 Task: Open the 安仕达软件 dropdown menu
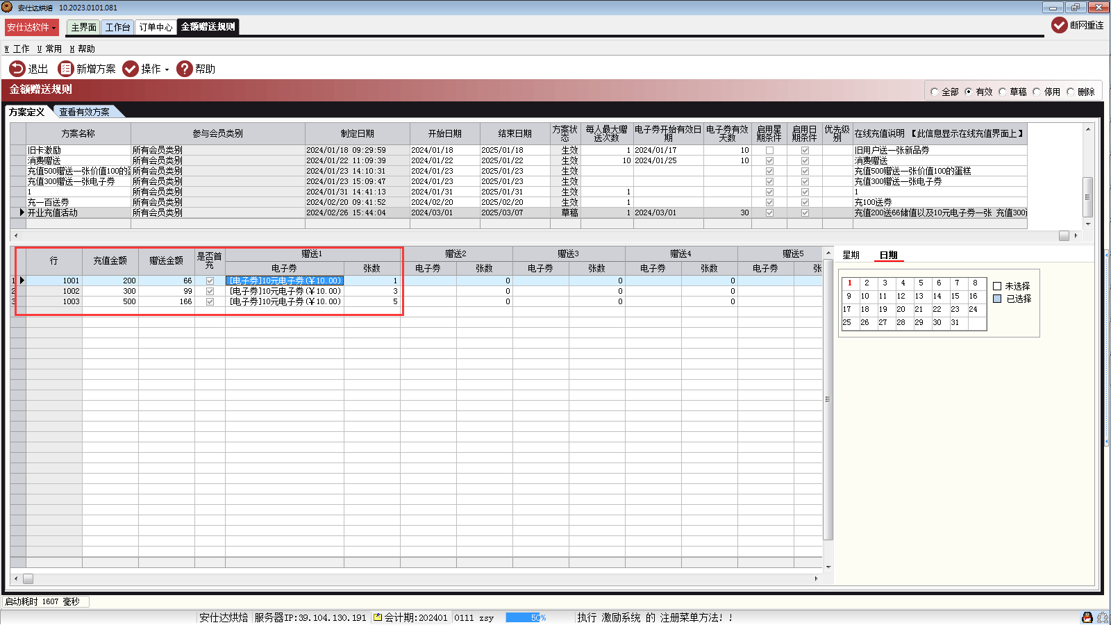click(x=32, y=27)
